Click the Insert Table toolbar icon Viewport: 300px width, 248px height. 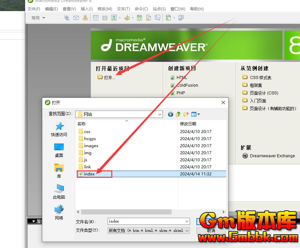[x=96, y=18]
